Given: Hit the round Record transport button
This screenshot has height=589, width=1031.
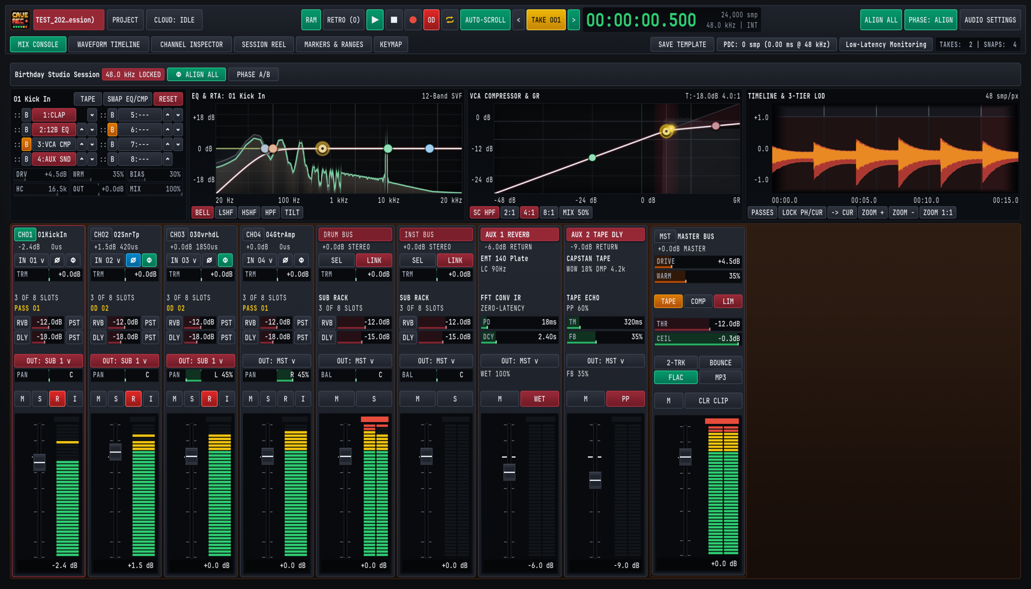Looking at the screenshot, I should [x=413, y=20].
